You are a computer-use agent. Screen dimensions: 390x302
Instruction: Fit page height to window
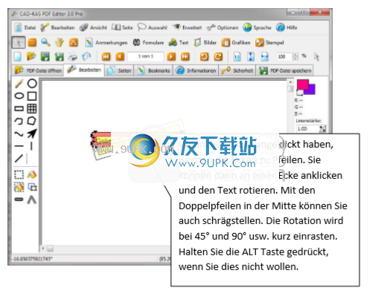click(251, 57)
